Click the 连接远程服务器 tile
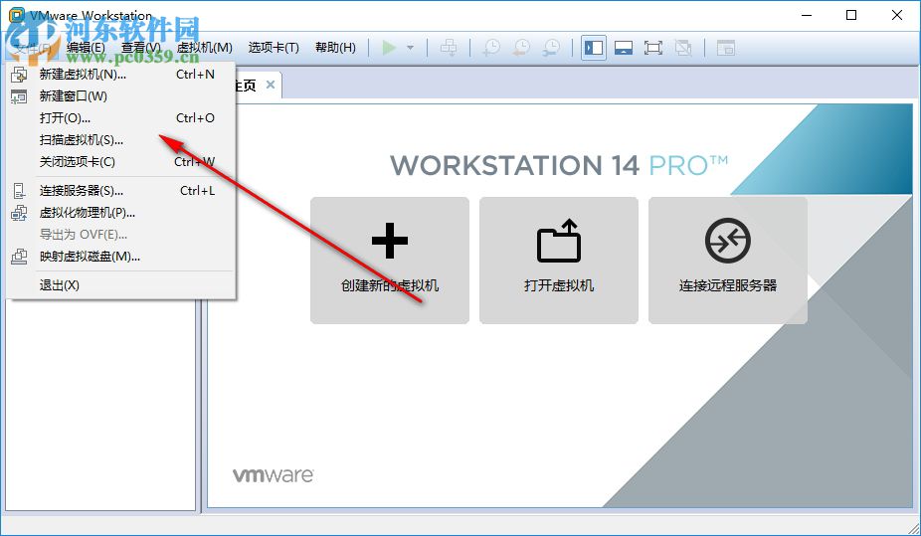921x536 pixels. tap(728, 261)
